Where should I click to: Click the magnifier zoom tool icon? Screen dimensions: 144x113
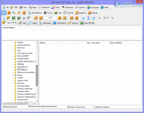pos(14,13)
